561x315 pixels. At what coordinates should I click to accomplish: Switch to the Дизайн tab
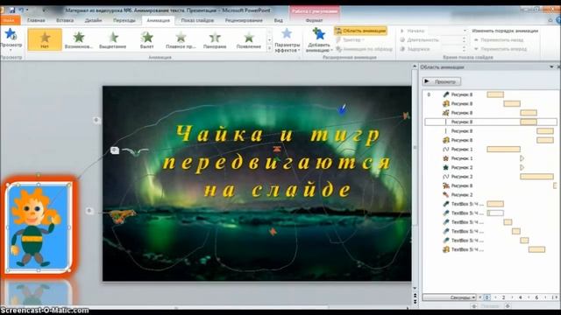click(x=93, y=20)
